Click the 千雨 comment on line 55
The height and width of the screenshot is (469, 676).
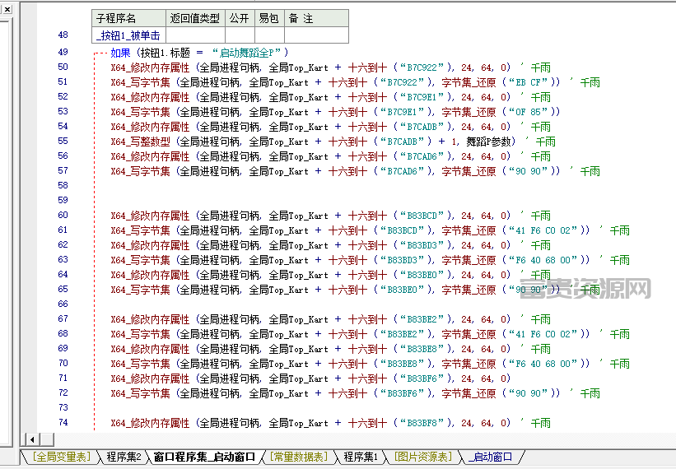coord(546,142)
